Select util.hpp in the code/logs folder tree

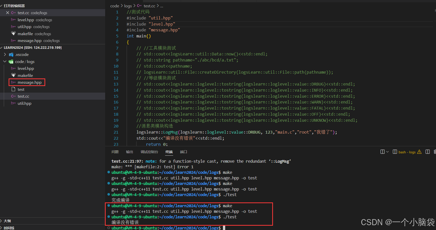tap(53, 103)
